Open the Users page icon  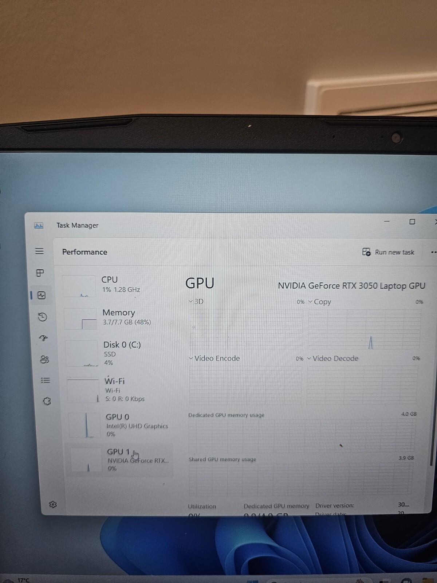[x=44, y=360]
